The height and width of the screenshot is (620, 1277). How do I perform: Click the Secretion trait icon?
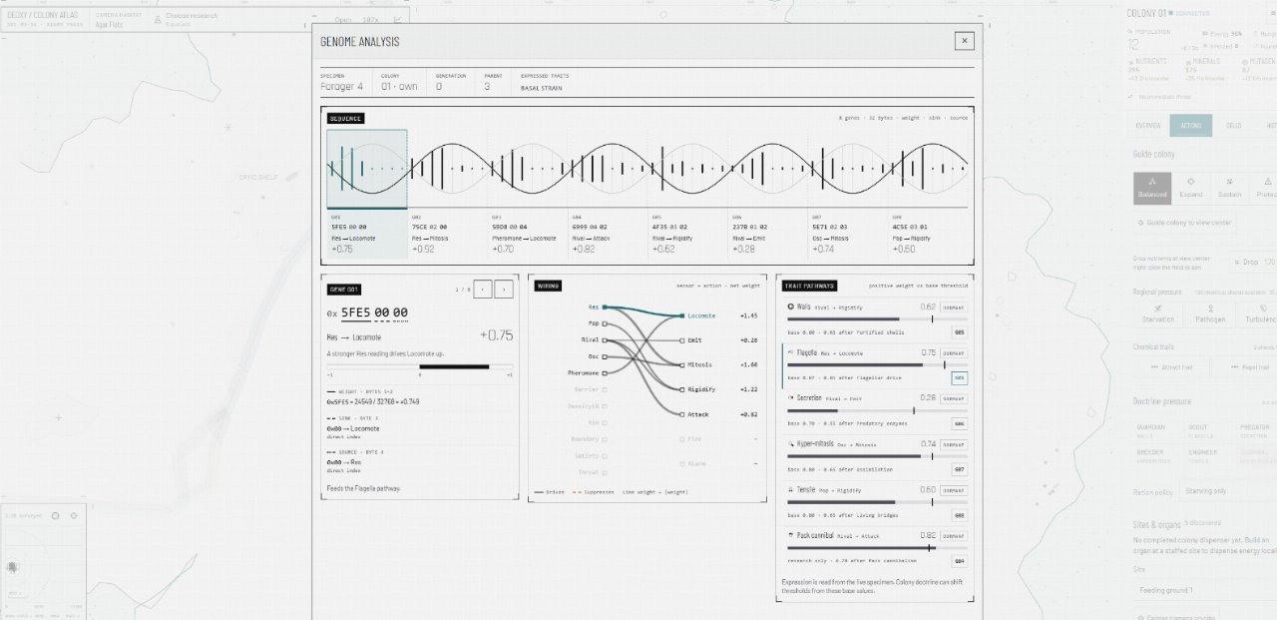pos(791,397)
